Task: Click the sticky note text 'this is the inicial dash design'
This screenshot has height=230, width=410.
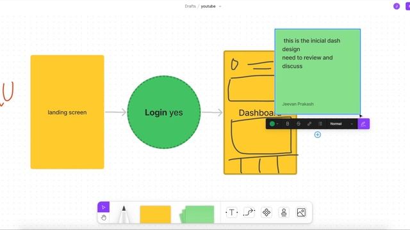Action: [311, 45]
